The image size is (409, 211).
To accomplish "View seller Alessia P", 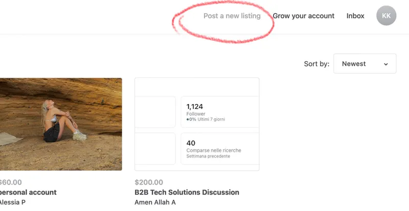I will [x=13, y=202].
